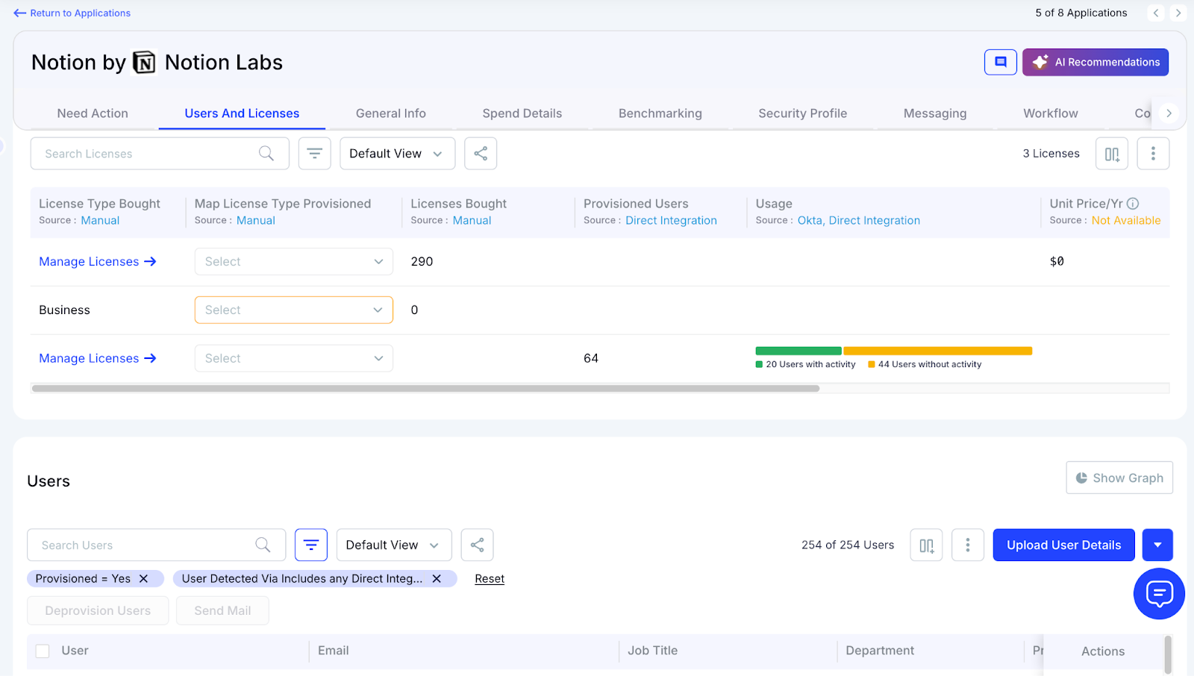The height and width of the screenshot is (676, 1194).
Task: Switch to Need Action tab
Action: pos(93,113)
